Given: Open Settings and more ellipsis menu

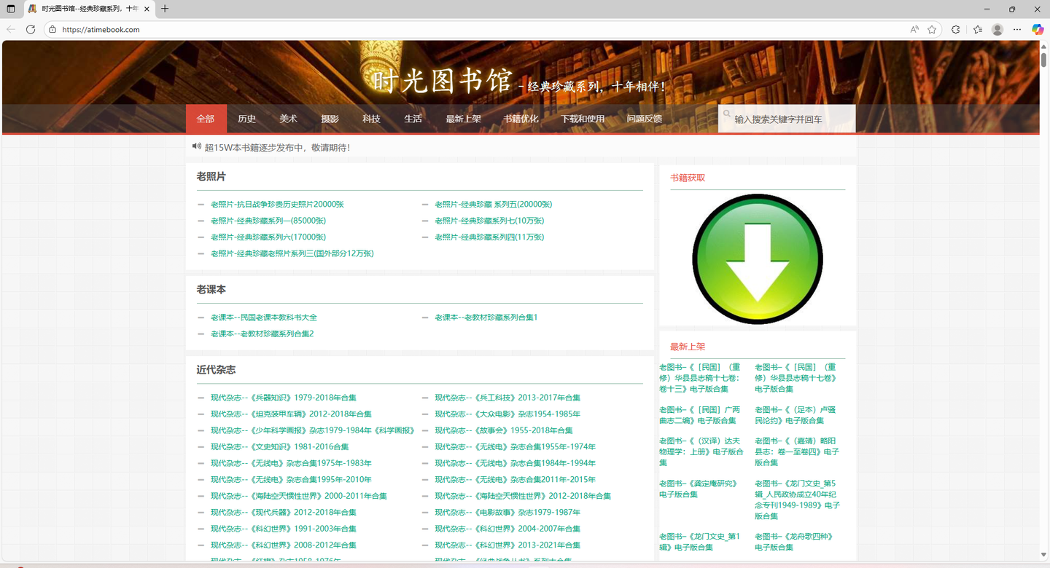Looking at the screenshot, I should pos(1017,29).
